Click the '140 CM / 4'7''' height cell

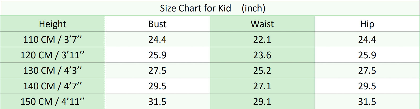point(52,86)
